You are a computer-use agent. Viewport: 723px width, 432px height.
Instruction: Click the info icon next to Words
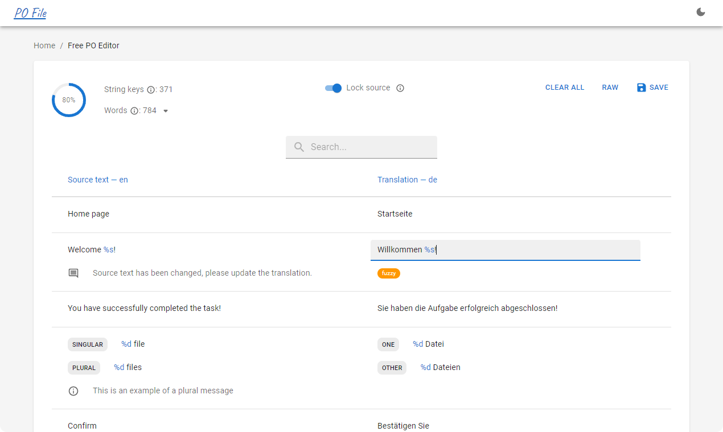tap(134, 111)
